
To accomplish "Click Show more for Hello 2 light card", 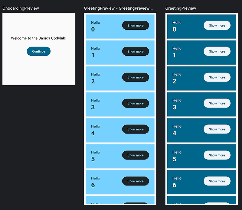I will [136, 77].
